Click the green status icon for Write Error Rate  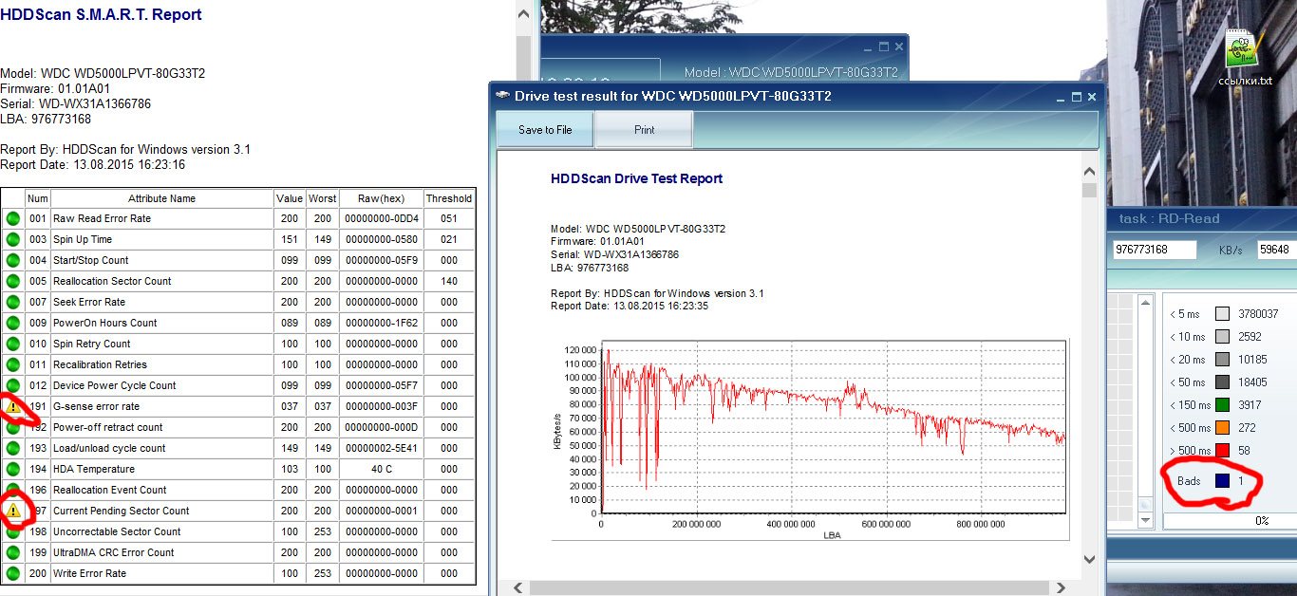point(13,573)
